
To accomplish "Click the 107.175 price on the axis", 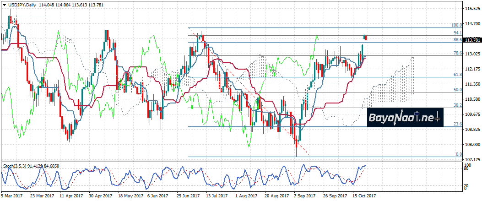I will (472, 160).
